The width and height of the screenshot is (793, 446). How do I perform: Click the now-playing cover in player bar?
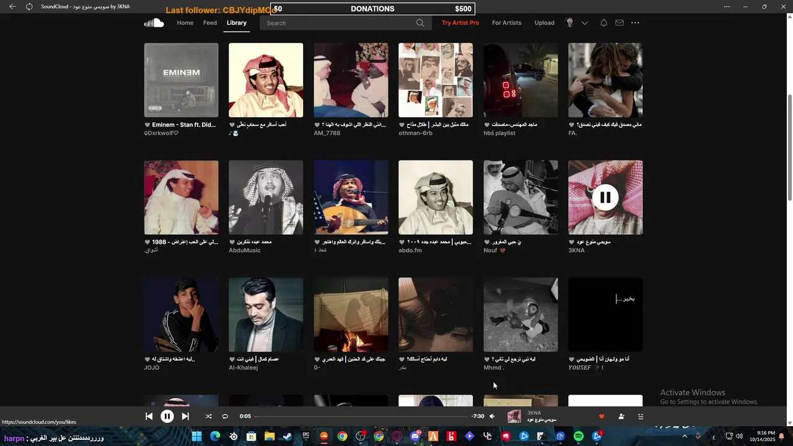[514, 416]
